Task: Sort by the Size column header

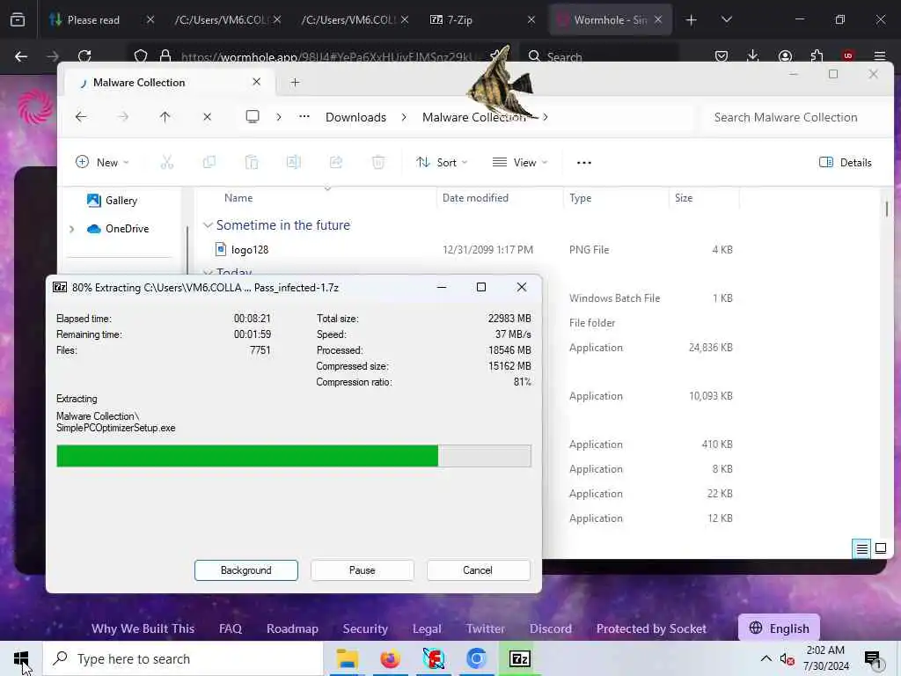Action: pos(683,198)
